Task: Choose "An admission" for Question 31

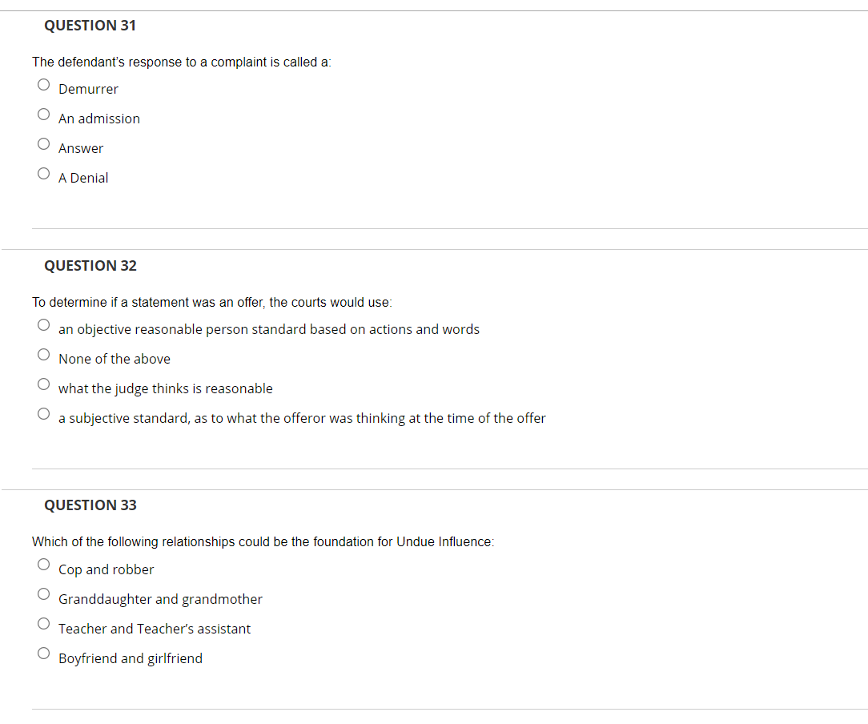Action: [43, 114]
